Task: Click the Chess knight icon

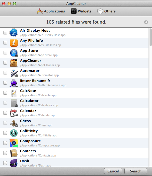Action: pos(14,123)
